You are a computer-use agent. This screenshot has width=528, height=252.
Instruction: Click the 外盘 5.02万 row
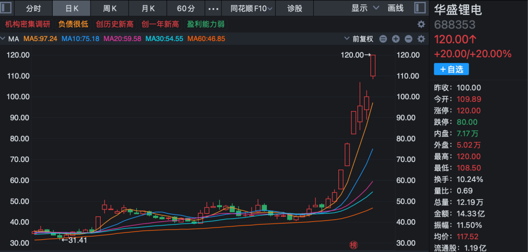coord(457,145)
